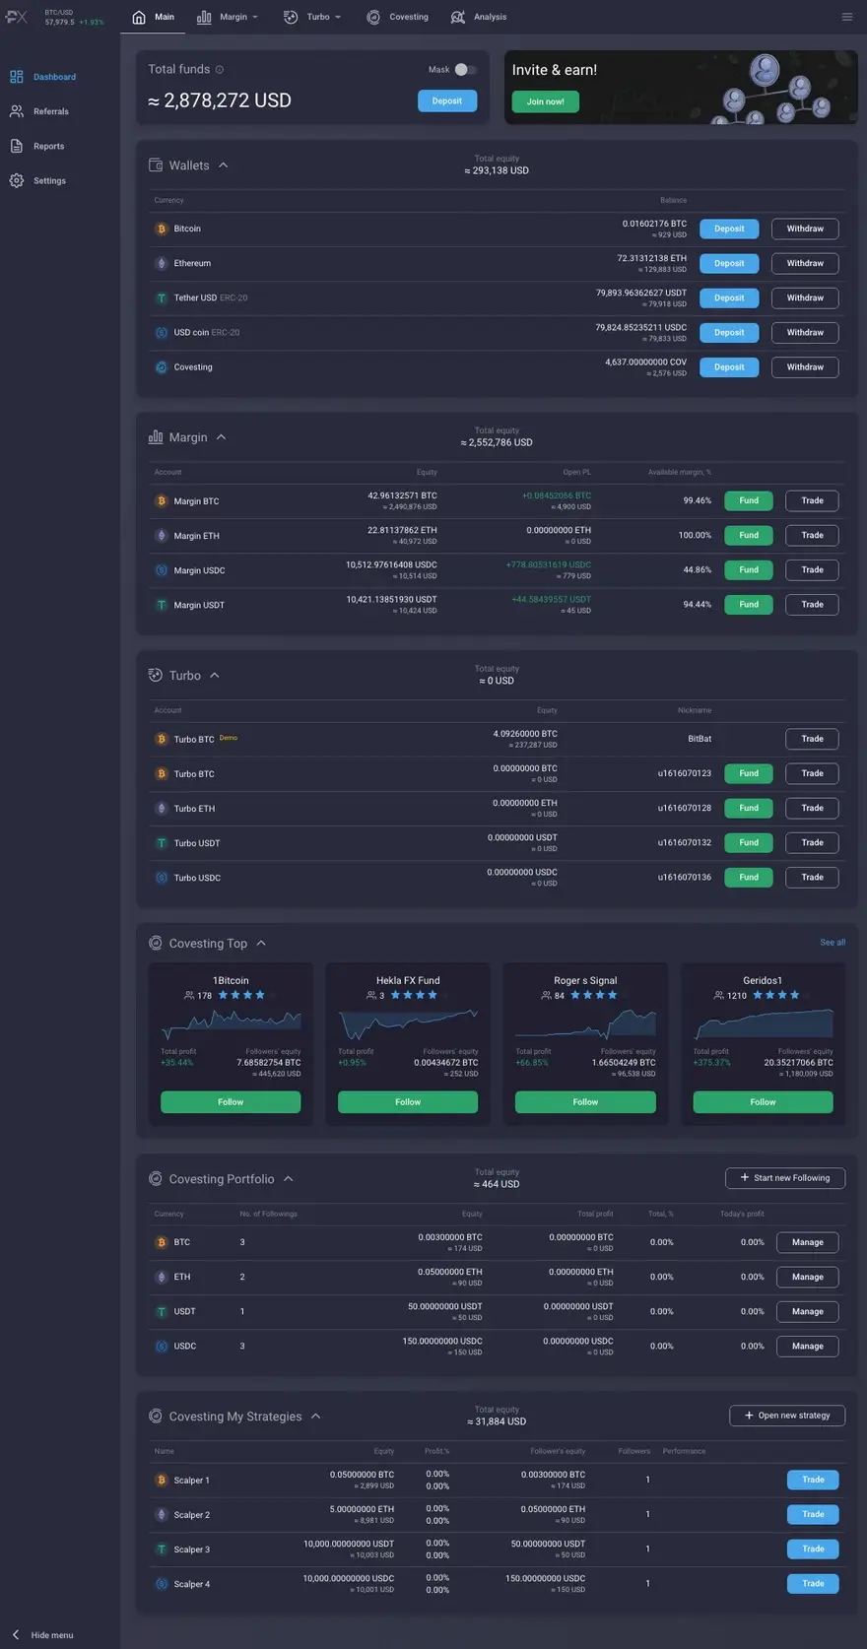Click Trade for Turbo BTC Demo
This screenshot has width=867, height=1649.
tap(812, 739)
